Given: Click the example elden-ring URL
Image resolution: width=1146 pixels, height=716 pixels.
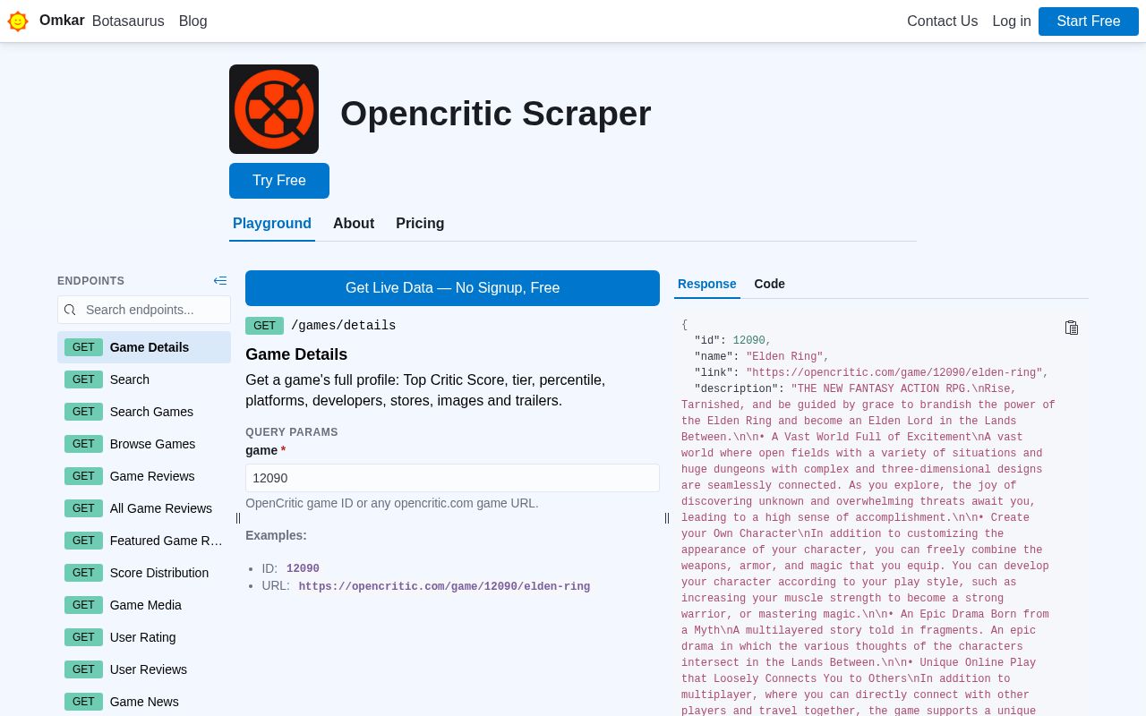Looking at the screenshot, I should [x=444, y=587].
